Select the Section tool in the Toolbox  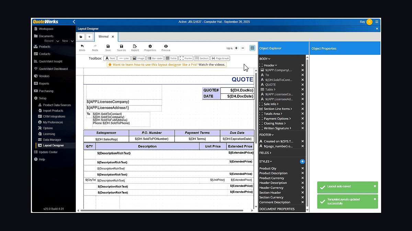click(202, 58)
